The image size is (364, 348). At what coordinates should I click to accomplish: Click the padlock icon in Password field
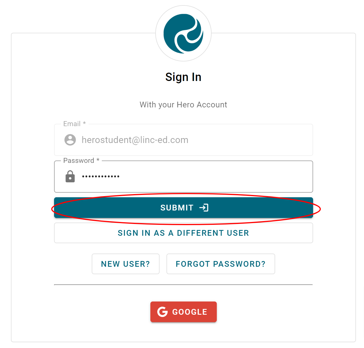[70, 177]
